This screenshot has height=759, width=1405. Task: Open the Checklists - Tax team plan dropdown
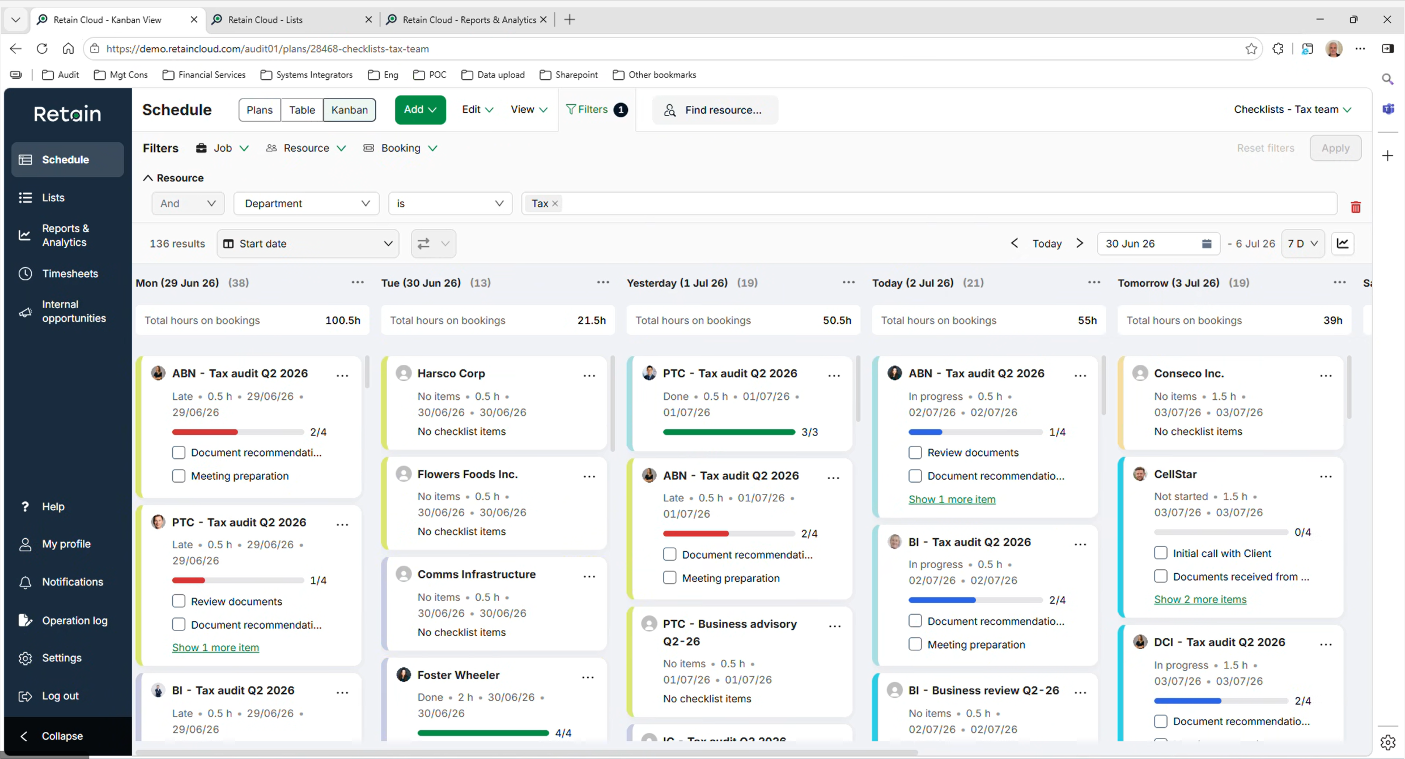click(1292, 109)
